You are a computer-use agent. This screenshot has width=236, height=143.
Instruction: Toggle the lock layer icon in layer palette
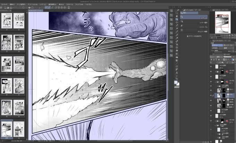click(218, 59)
